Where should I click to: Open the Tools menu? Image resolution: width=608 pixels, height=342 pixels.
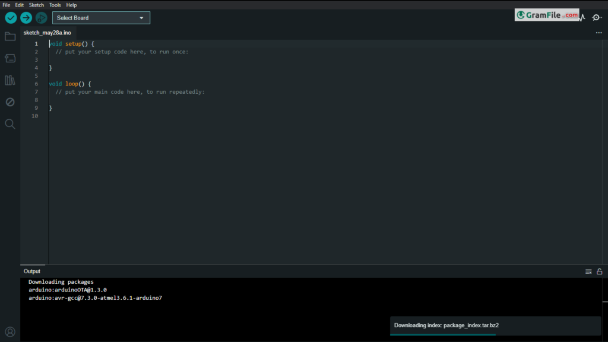click(55, 5)
